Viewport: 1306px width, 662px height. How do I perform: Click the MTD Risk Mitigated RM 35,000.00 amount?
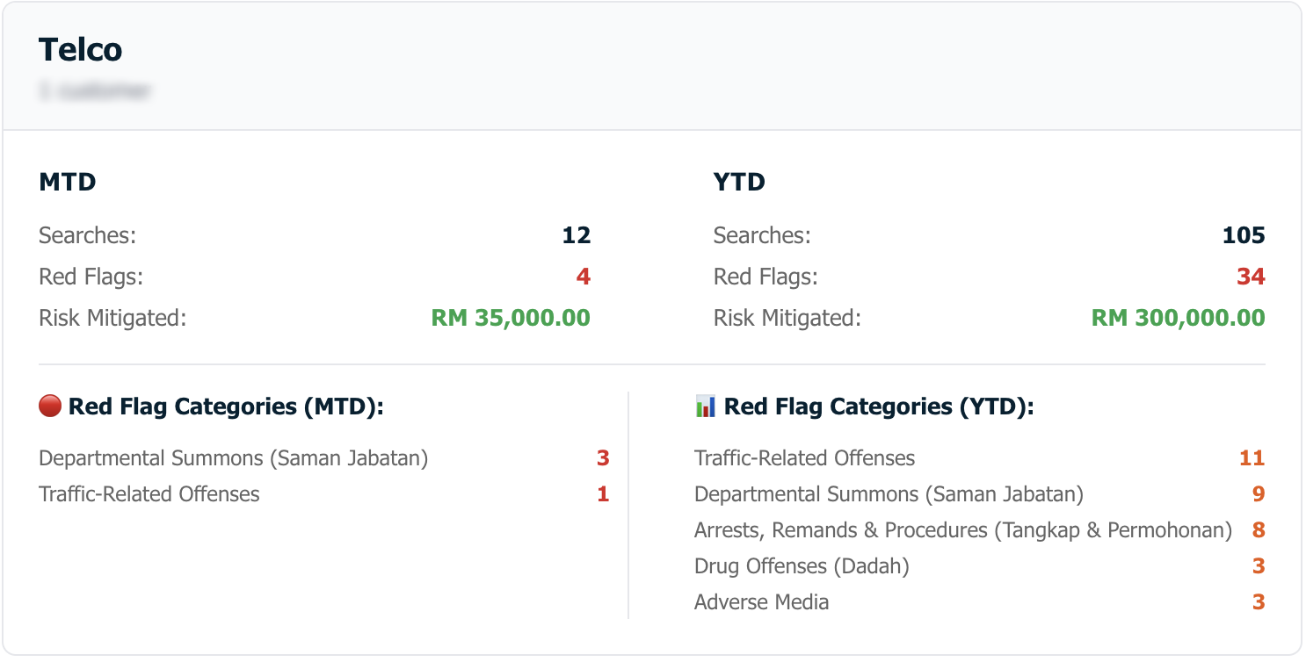pos(511,318)
